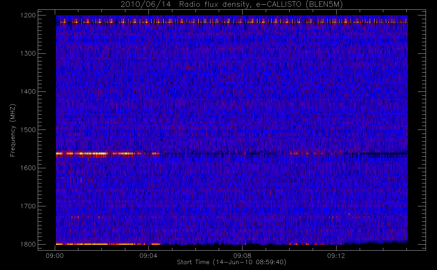Viewport: 437px width, 270px height.
Task: Click the 09:04 time tick label
Action: [x=149, y=256]
